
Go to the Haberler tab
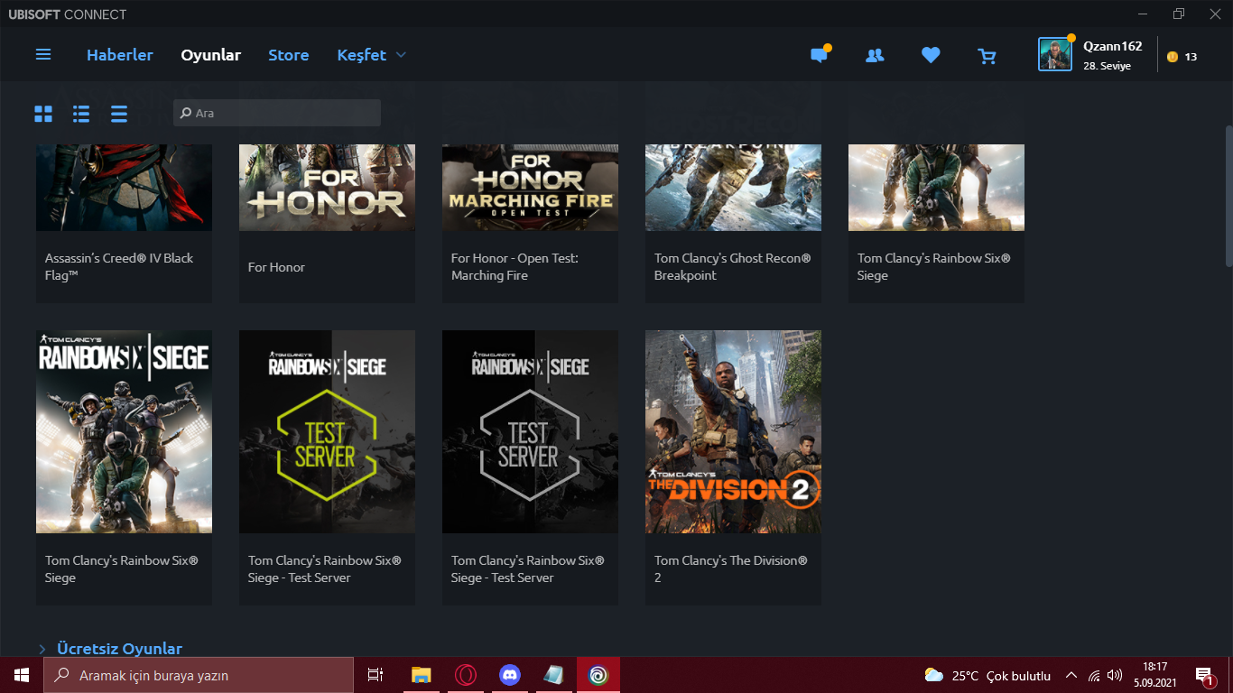[x=120, y=55]
